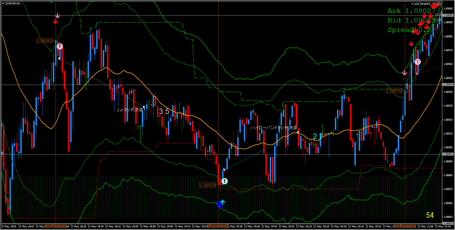Viewport: 455px width, 230px height.
Task: Click the highlighted 1.09000 price level
Action: coord(448,15)
